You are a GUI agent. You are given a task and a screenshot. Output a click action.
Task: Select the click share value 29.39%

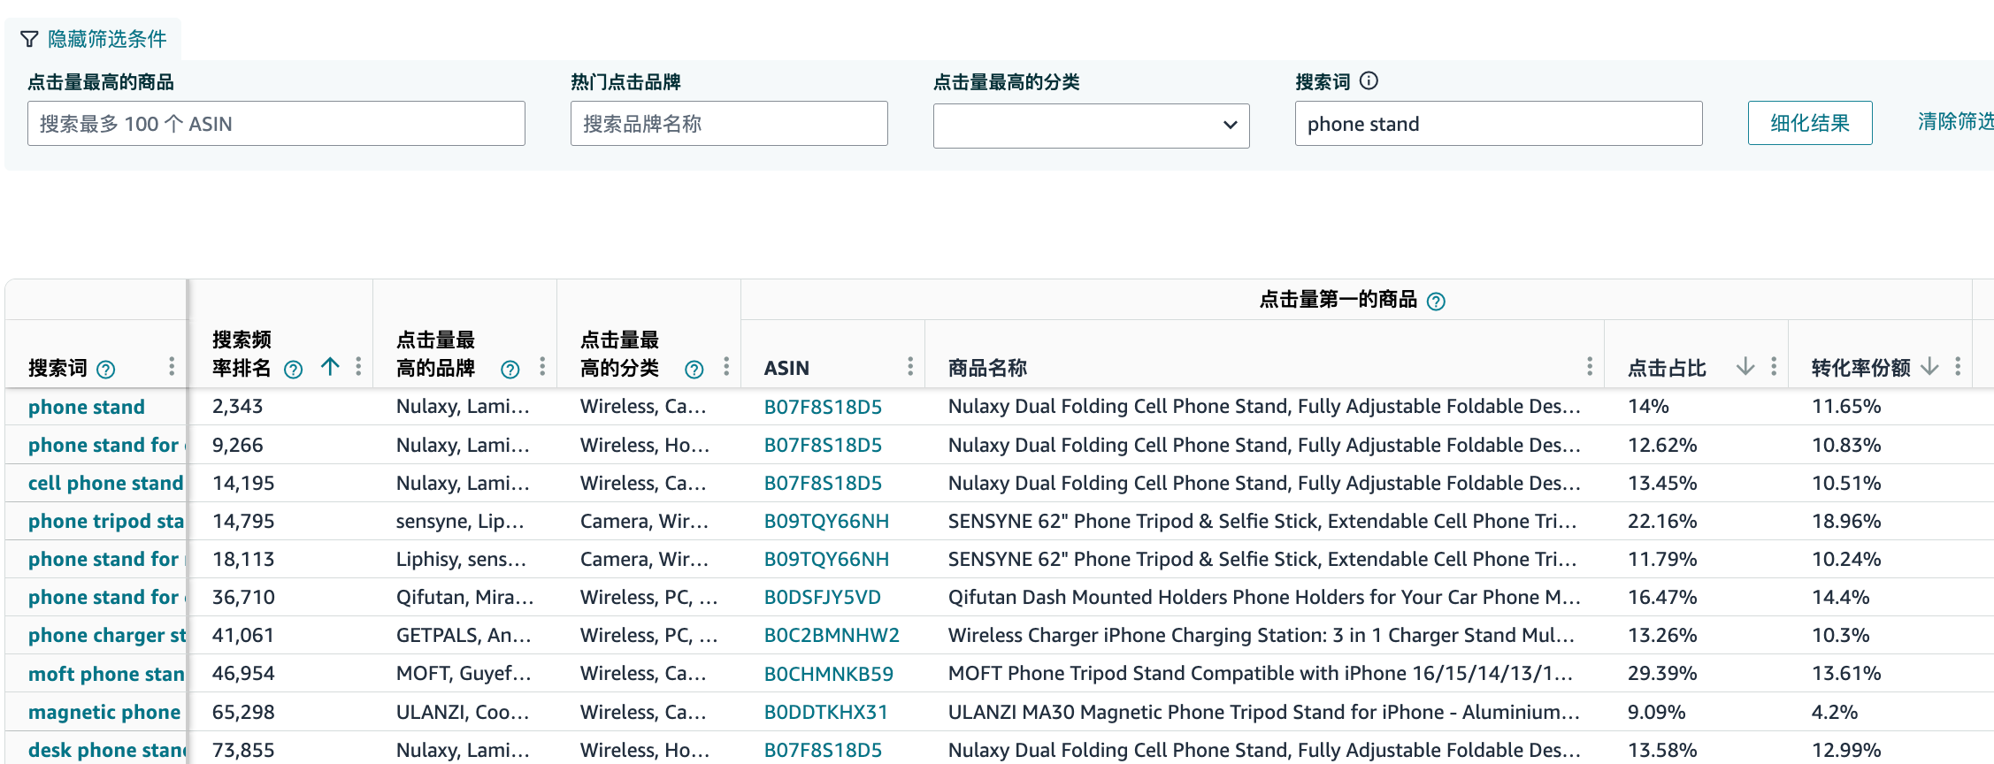(x=1662, y=673)
